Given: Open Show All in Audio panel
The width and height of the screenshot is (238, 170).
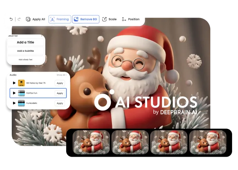Looking at the screenshot, I should [61, 75].
